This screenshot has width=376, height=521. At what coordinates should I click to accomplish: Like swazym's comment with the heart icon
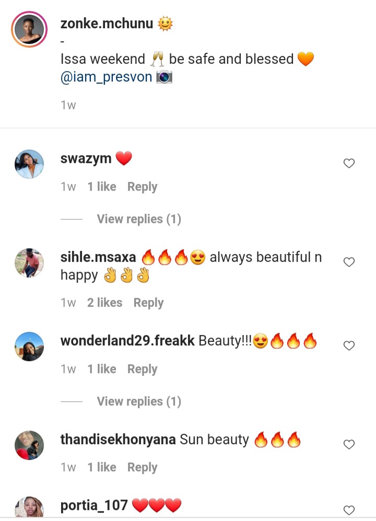tap(349, 163)
